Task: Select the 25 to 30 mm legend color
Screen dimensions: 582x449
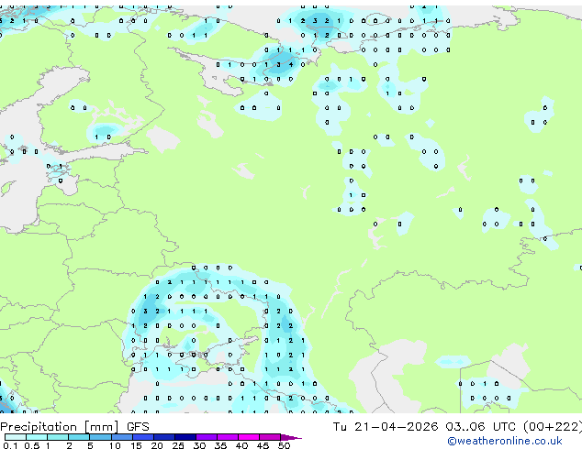Action: pos(185,437)
